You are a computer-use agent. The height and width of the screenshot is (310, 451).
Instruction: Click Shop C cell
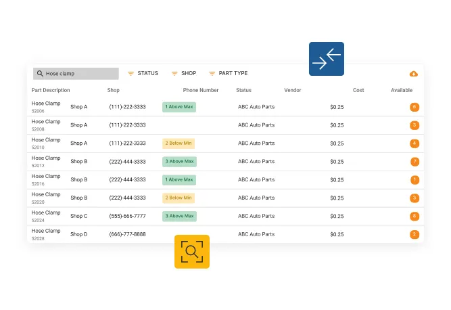[x=79, y=216]
